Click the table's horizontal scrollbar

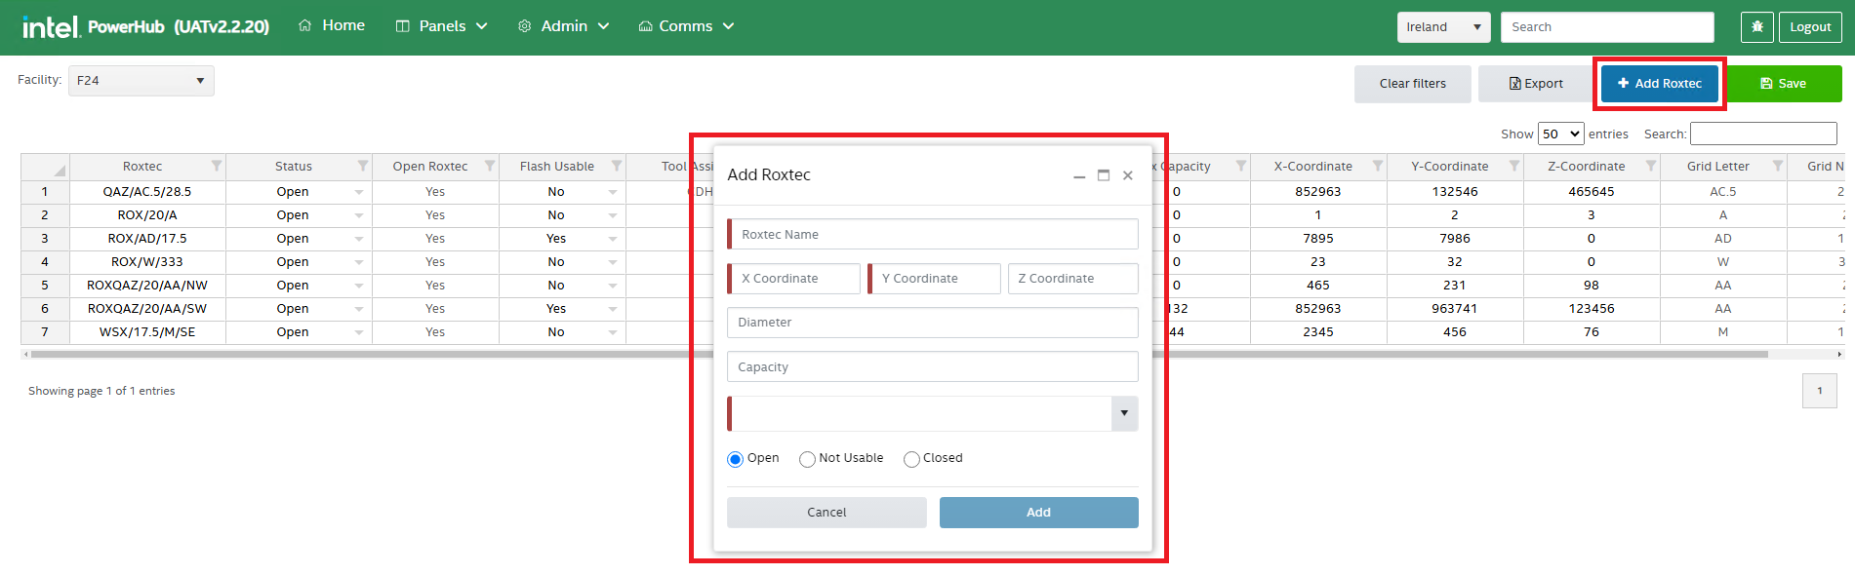[x=390, y=355]
